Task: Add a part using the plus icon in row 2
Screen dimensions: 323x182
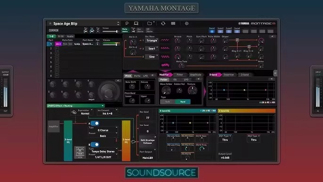Action: [57, 49]
